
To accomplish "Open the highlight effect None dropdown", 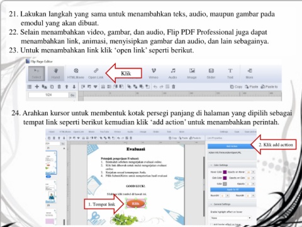I will coord(231,218).
